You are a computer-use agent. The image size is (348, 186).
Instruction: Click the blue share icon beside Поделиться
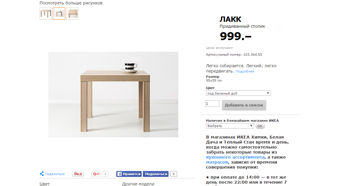coord(42,174)
